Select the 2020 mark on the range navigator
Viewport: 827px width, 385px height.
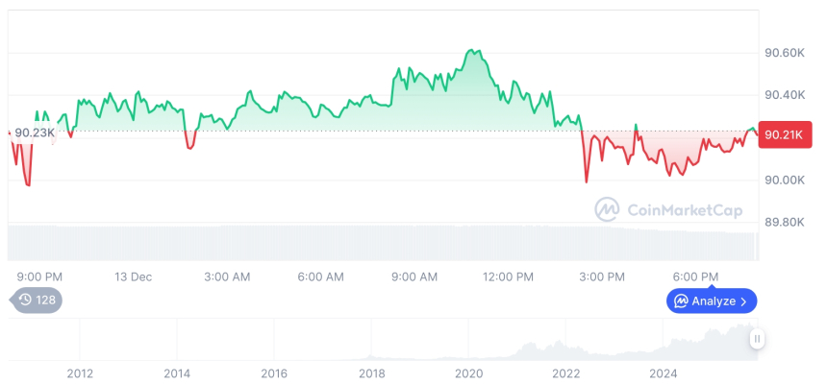coord(468,373)
